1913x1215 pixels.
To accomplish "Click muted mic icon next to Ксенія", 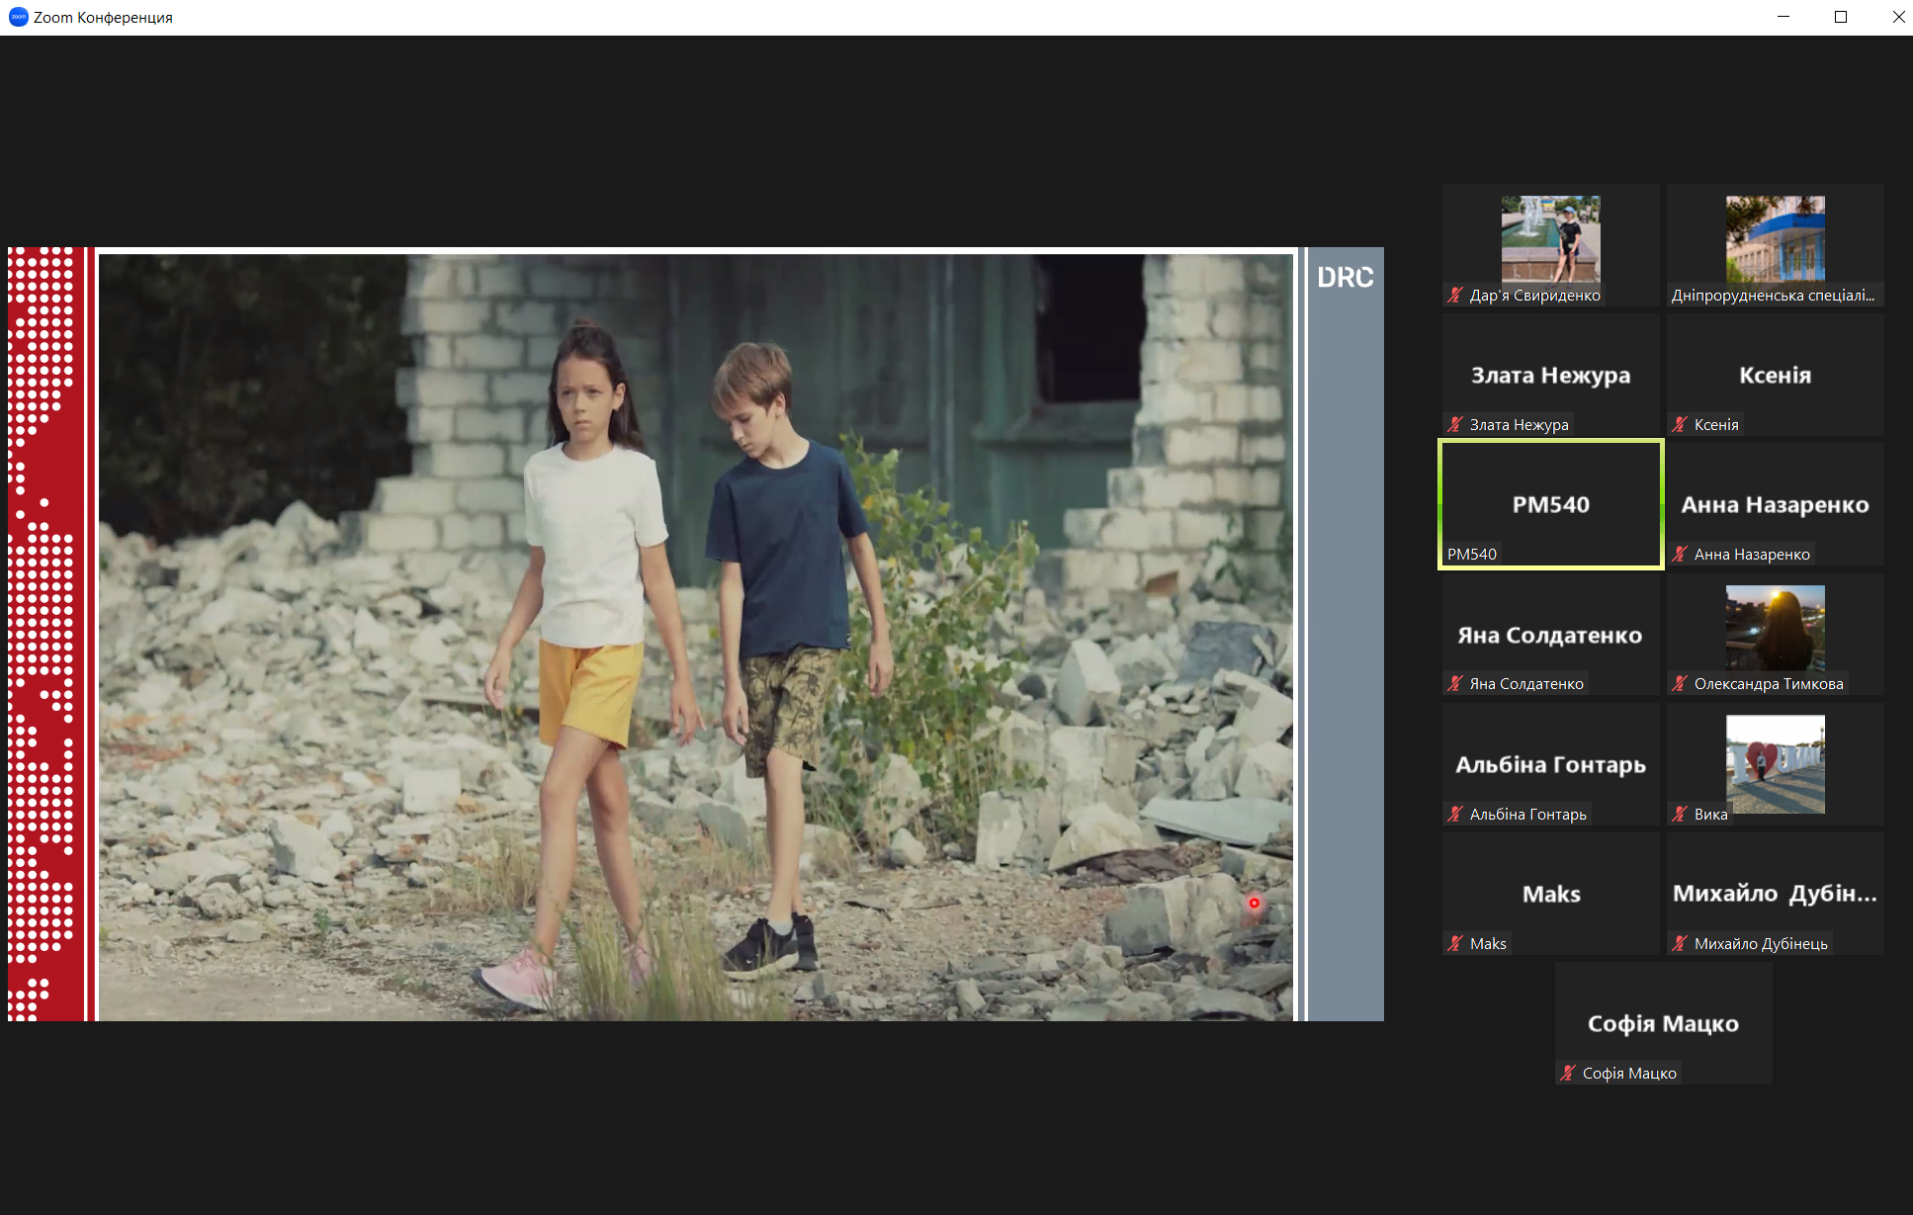I will (1680, 424).
